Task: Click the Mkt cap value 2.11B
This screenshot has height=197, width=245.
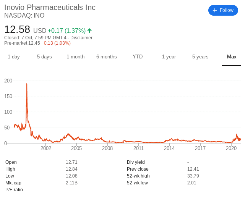Action: click(x=71, y=183)
